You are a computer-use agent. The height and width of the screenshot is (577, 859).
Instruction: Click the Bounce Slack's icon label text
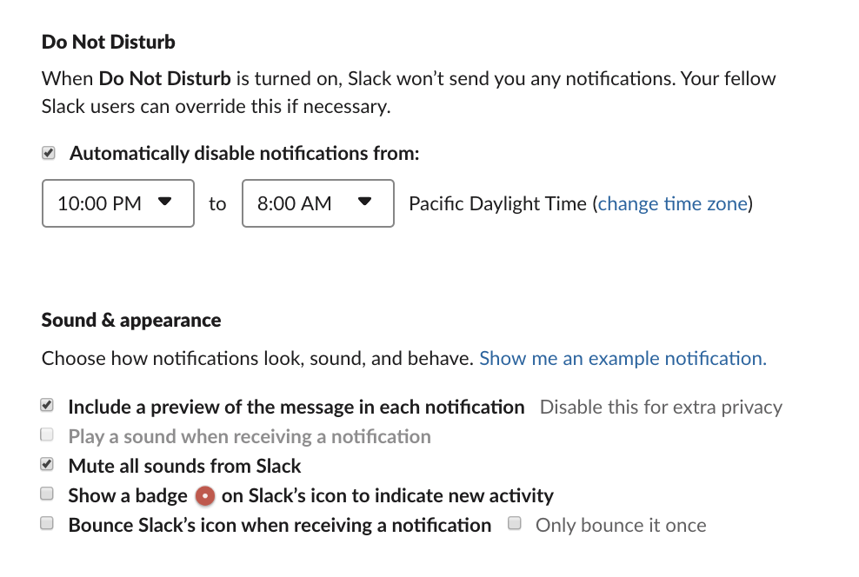point(280,525)
